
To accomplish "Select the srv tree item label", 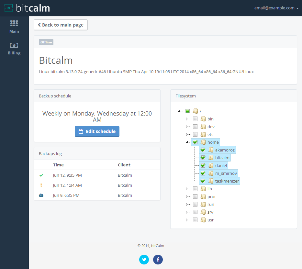I will pos(210,212).
